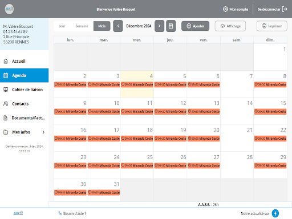Open Miranda Coste event on December 26
292x219 pixels.
point(171,165)
